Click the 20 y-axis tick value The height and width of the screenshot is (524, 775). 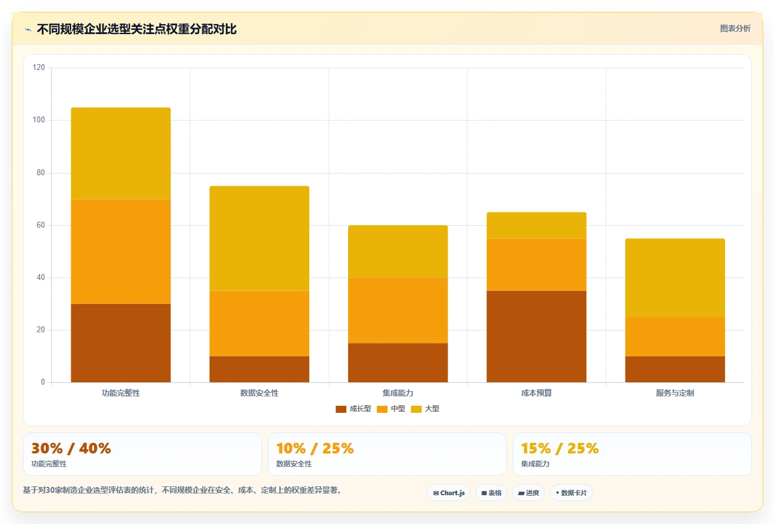pyautogui.click(x=41, y=330)
